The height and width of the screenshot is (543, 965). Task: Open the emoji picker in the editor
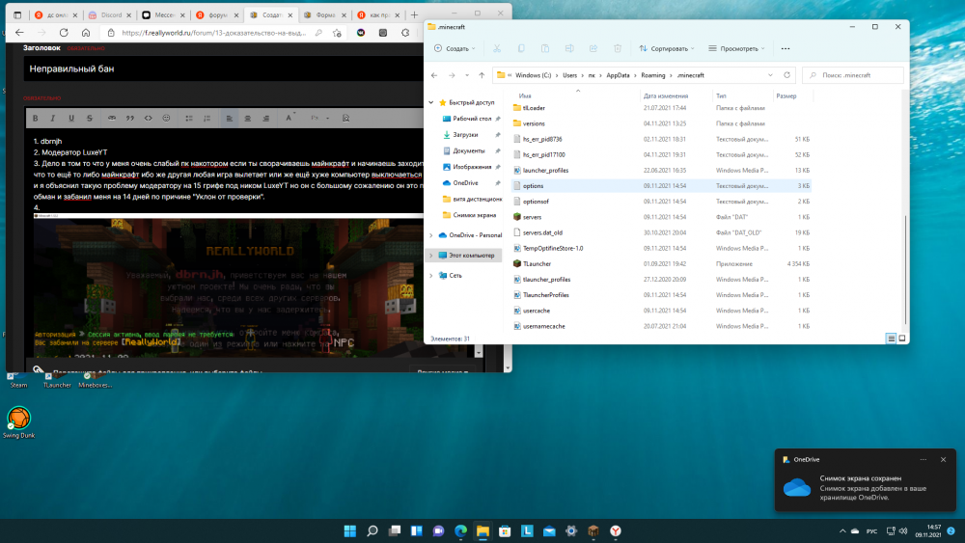166,118
